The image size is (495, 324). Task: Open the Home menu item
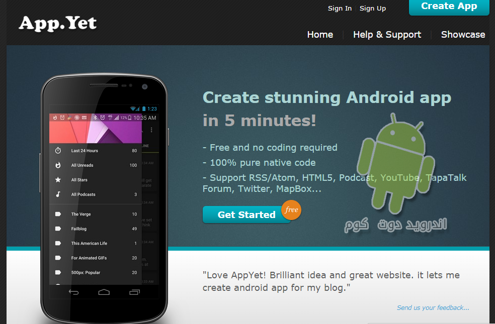click(320, 34)
